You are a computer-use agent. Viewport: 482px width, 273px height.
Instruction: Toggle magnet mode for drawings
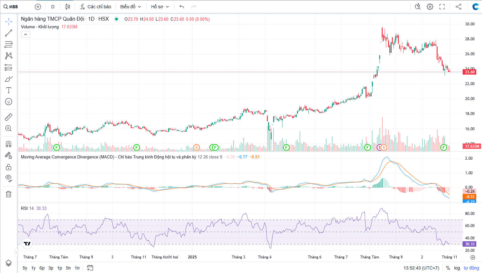click(x=9, y=144)
